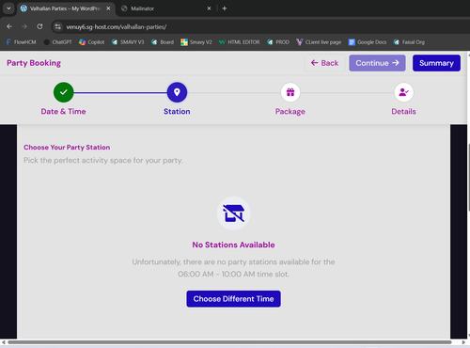The width and height of the screenshot is (470, 348).
Task: Open ChatGPT bookmark
Action: (58, 42)
